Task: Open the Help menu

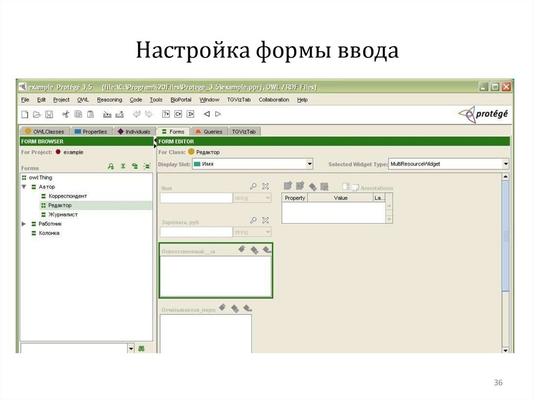Action: [302, 100]
